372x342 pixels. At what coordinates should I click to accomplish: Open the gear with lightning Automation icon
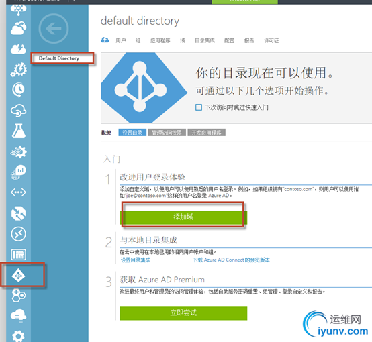(x=19, y=70)
